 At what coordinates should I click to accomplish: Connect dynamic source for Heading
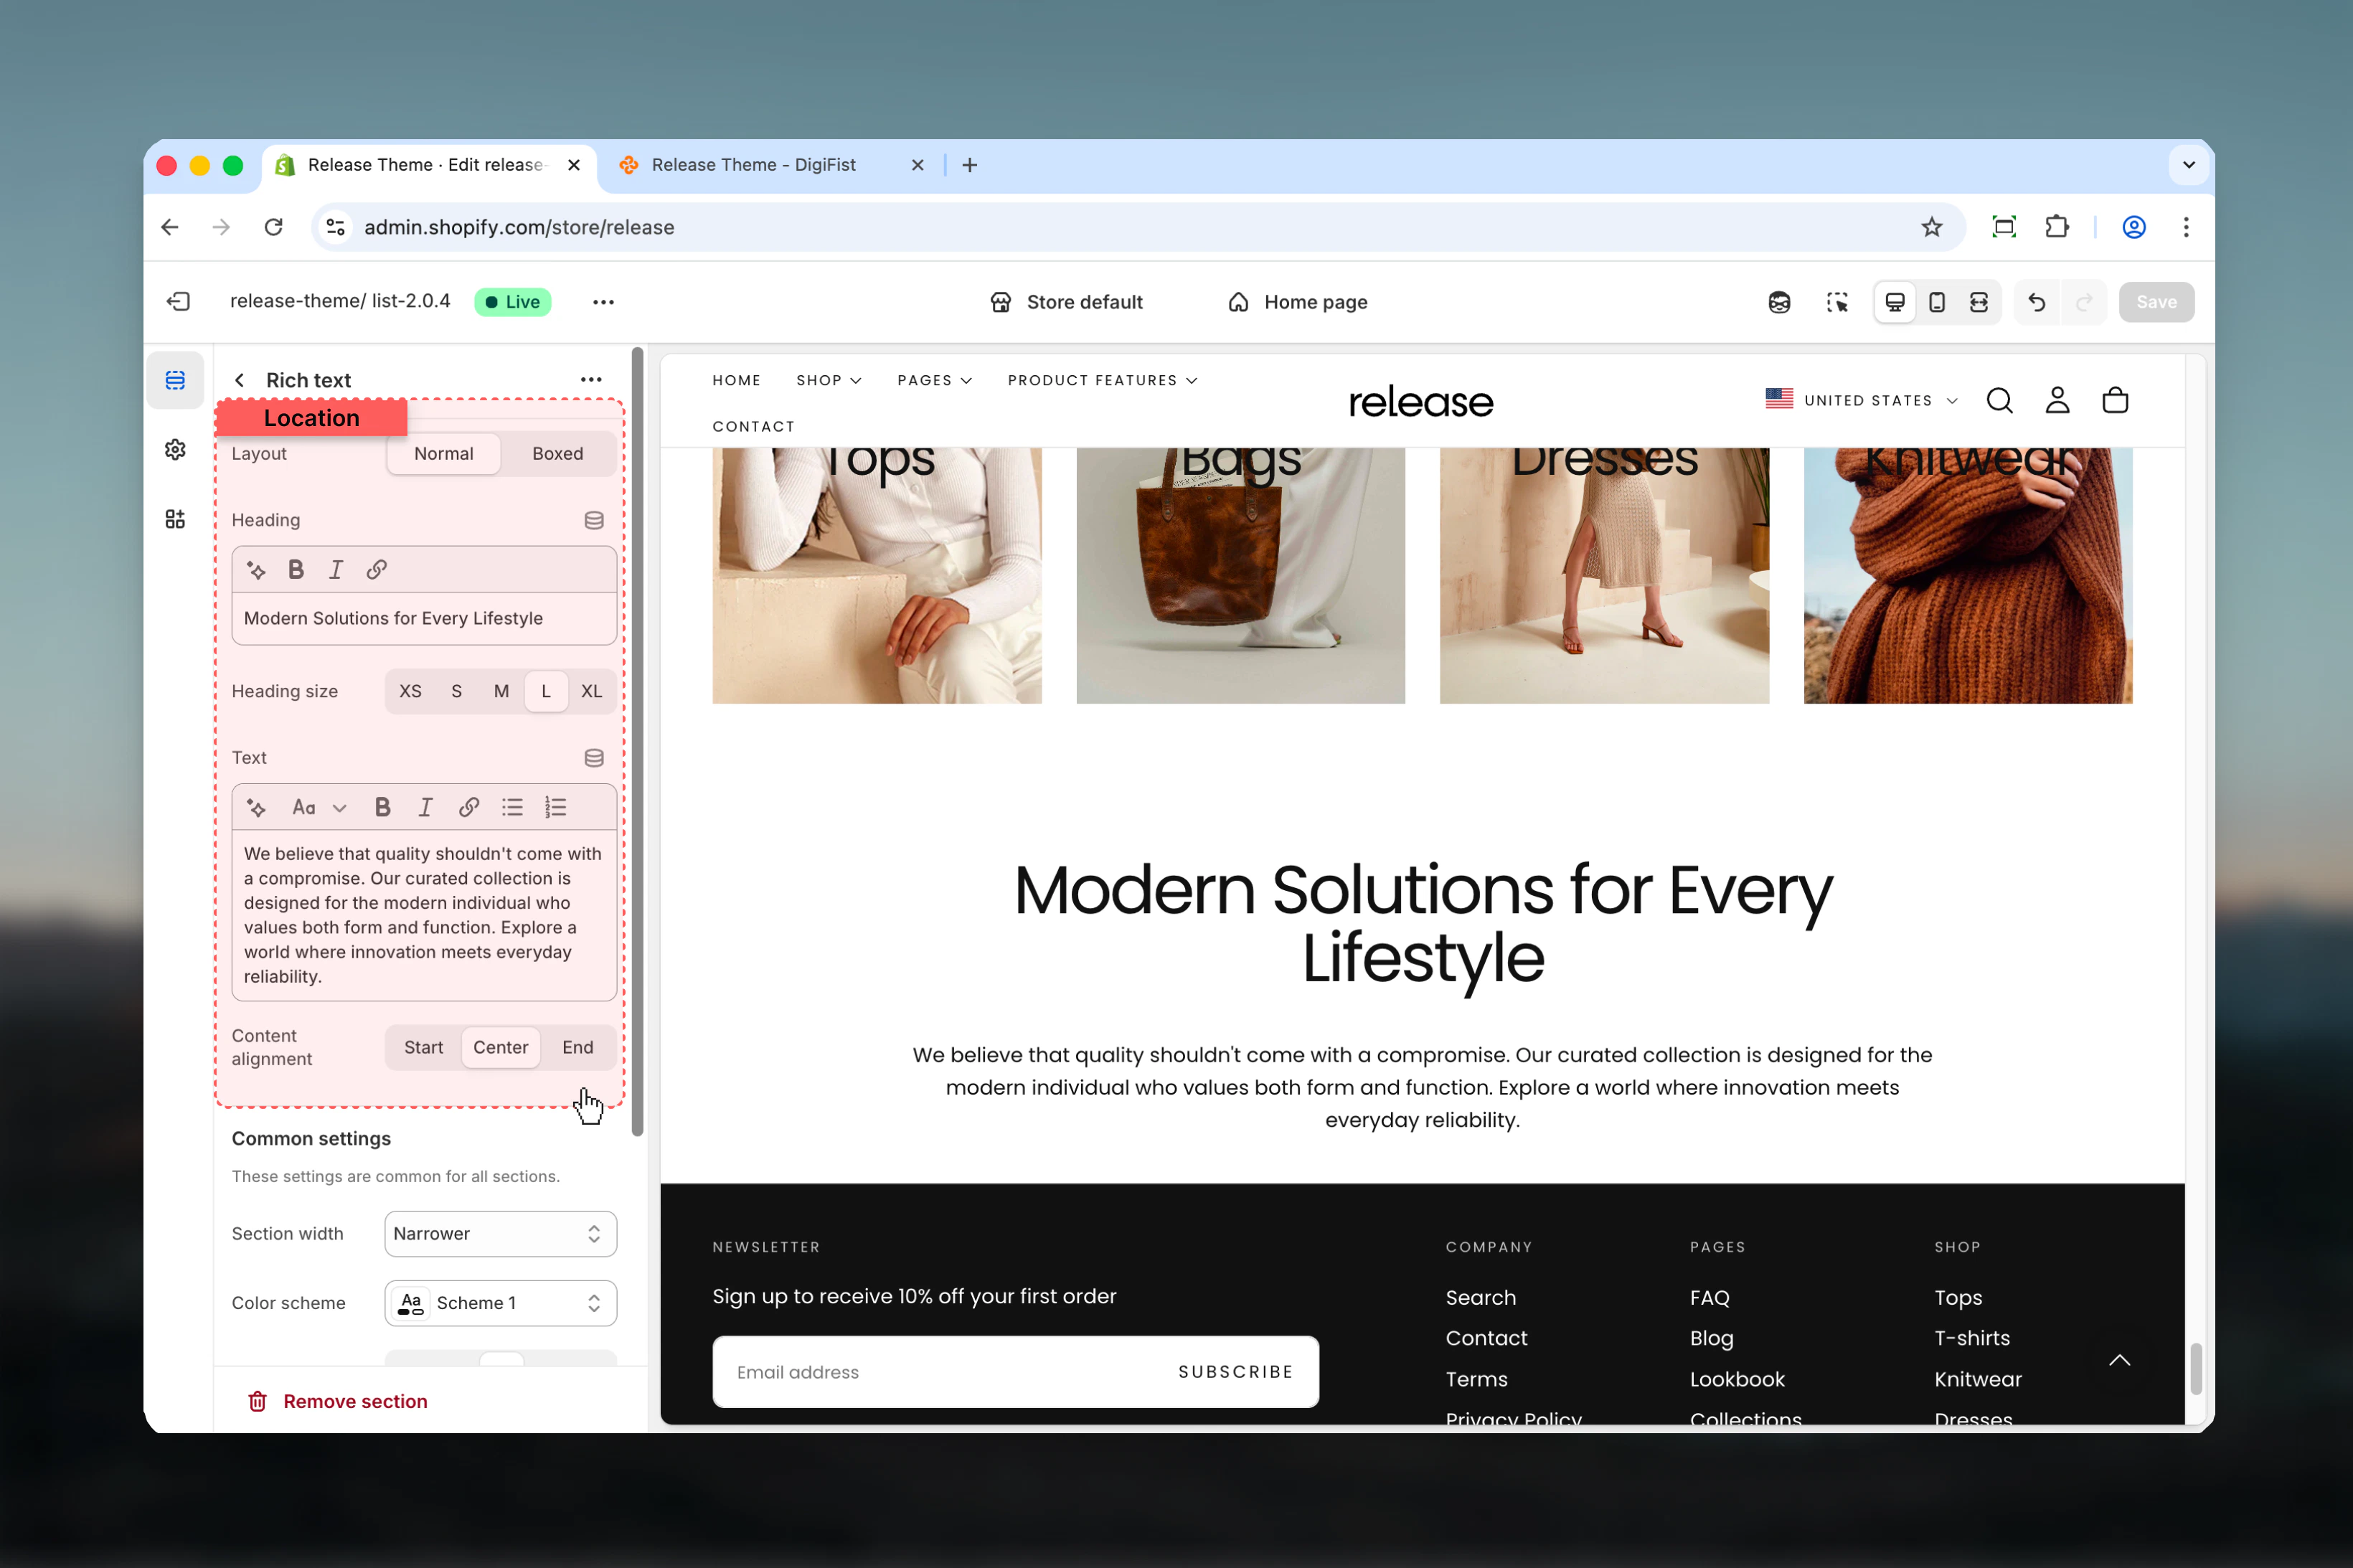pos(594,520)
